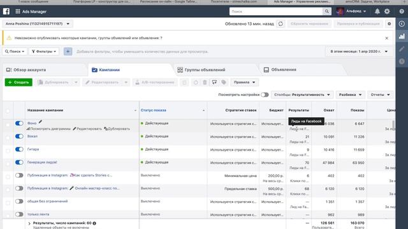Open the notifications bell

[x=377, y=11]
